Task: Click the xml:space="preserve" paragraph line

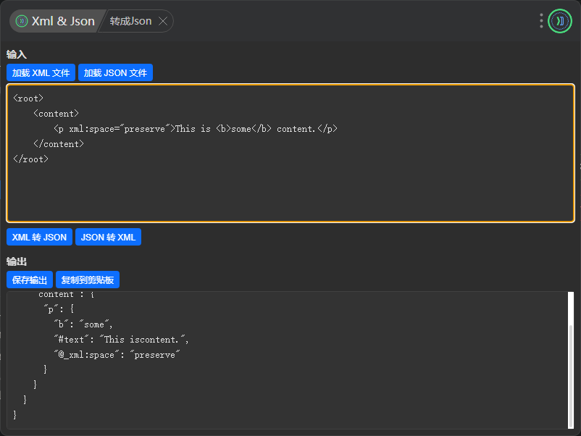Action: tap(196, 129)
